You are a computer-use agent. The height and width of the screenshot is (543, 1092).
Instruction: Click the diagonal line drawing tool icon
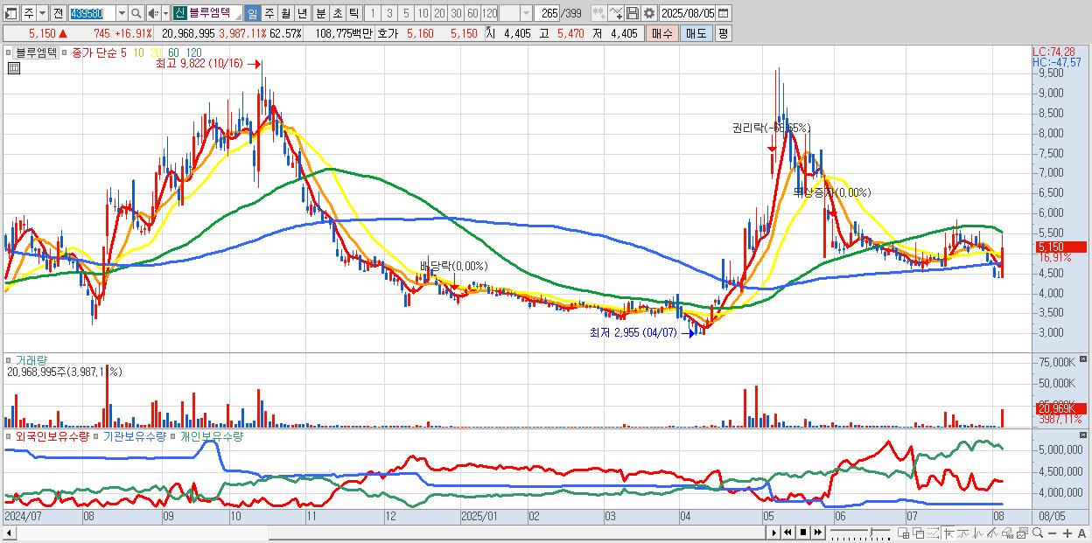tap(993, 533)
